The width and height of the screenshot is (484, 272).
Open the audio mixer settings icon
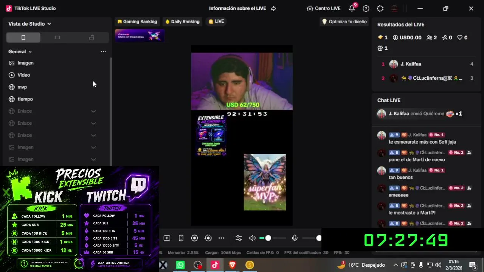[x=239, y=238]
